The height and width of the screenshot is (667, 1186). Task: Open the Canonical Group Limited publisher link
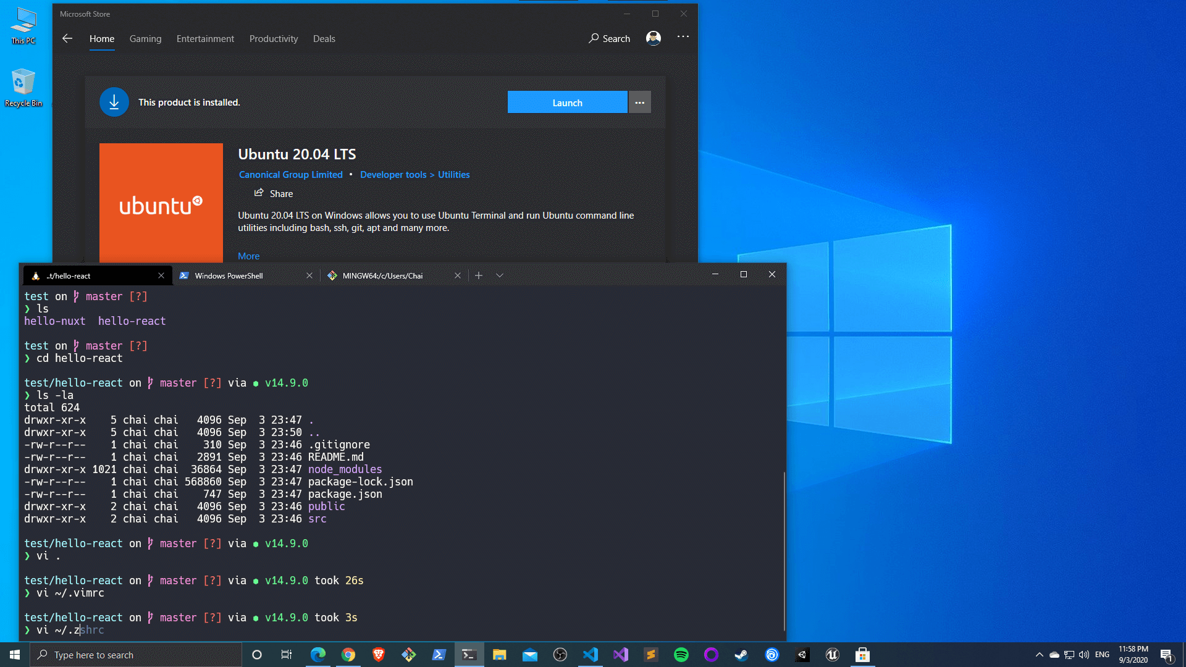click(290, 175)
